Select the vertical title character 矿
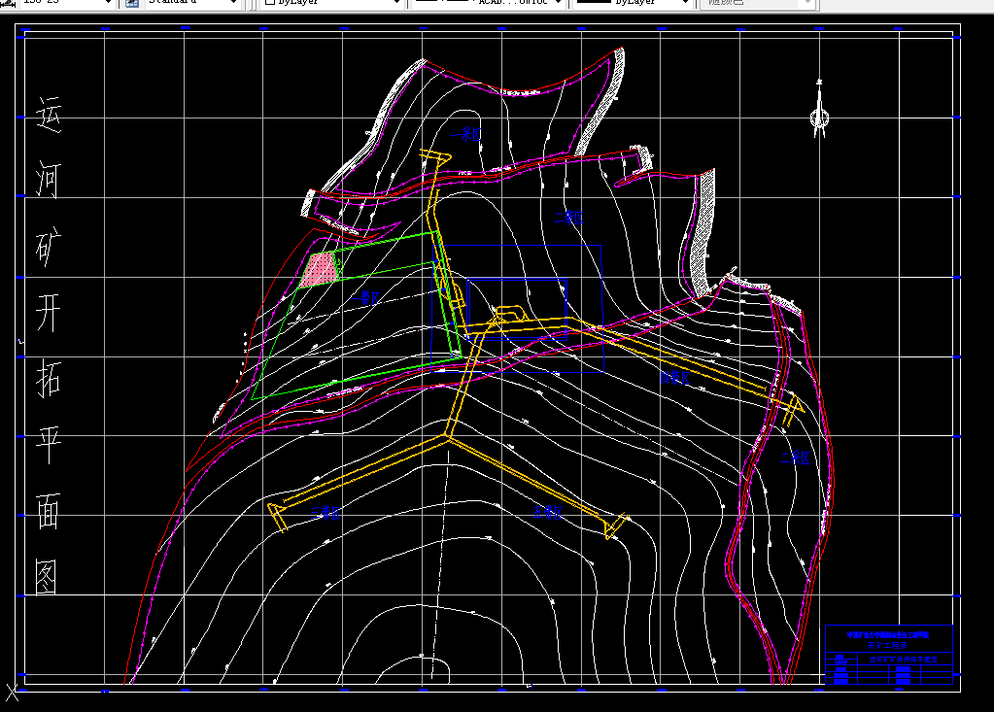This screenshot has height=712, width=994. [49, 248]
